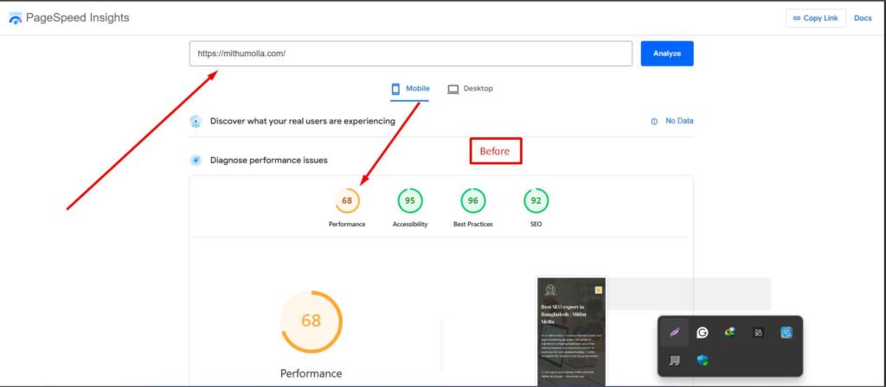Click the "Diagnose performance issues" heading
886x387 pixels.
[268, 160]
